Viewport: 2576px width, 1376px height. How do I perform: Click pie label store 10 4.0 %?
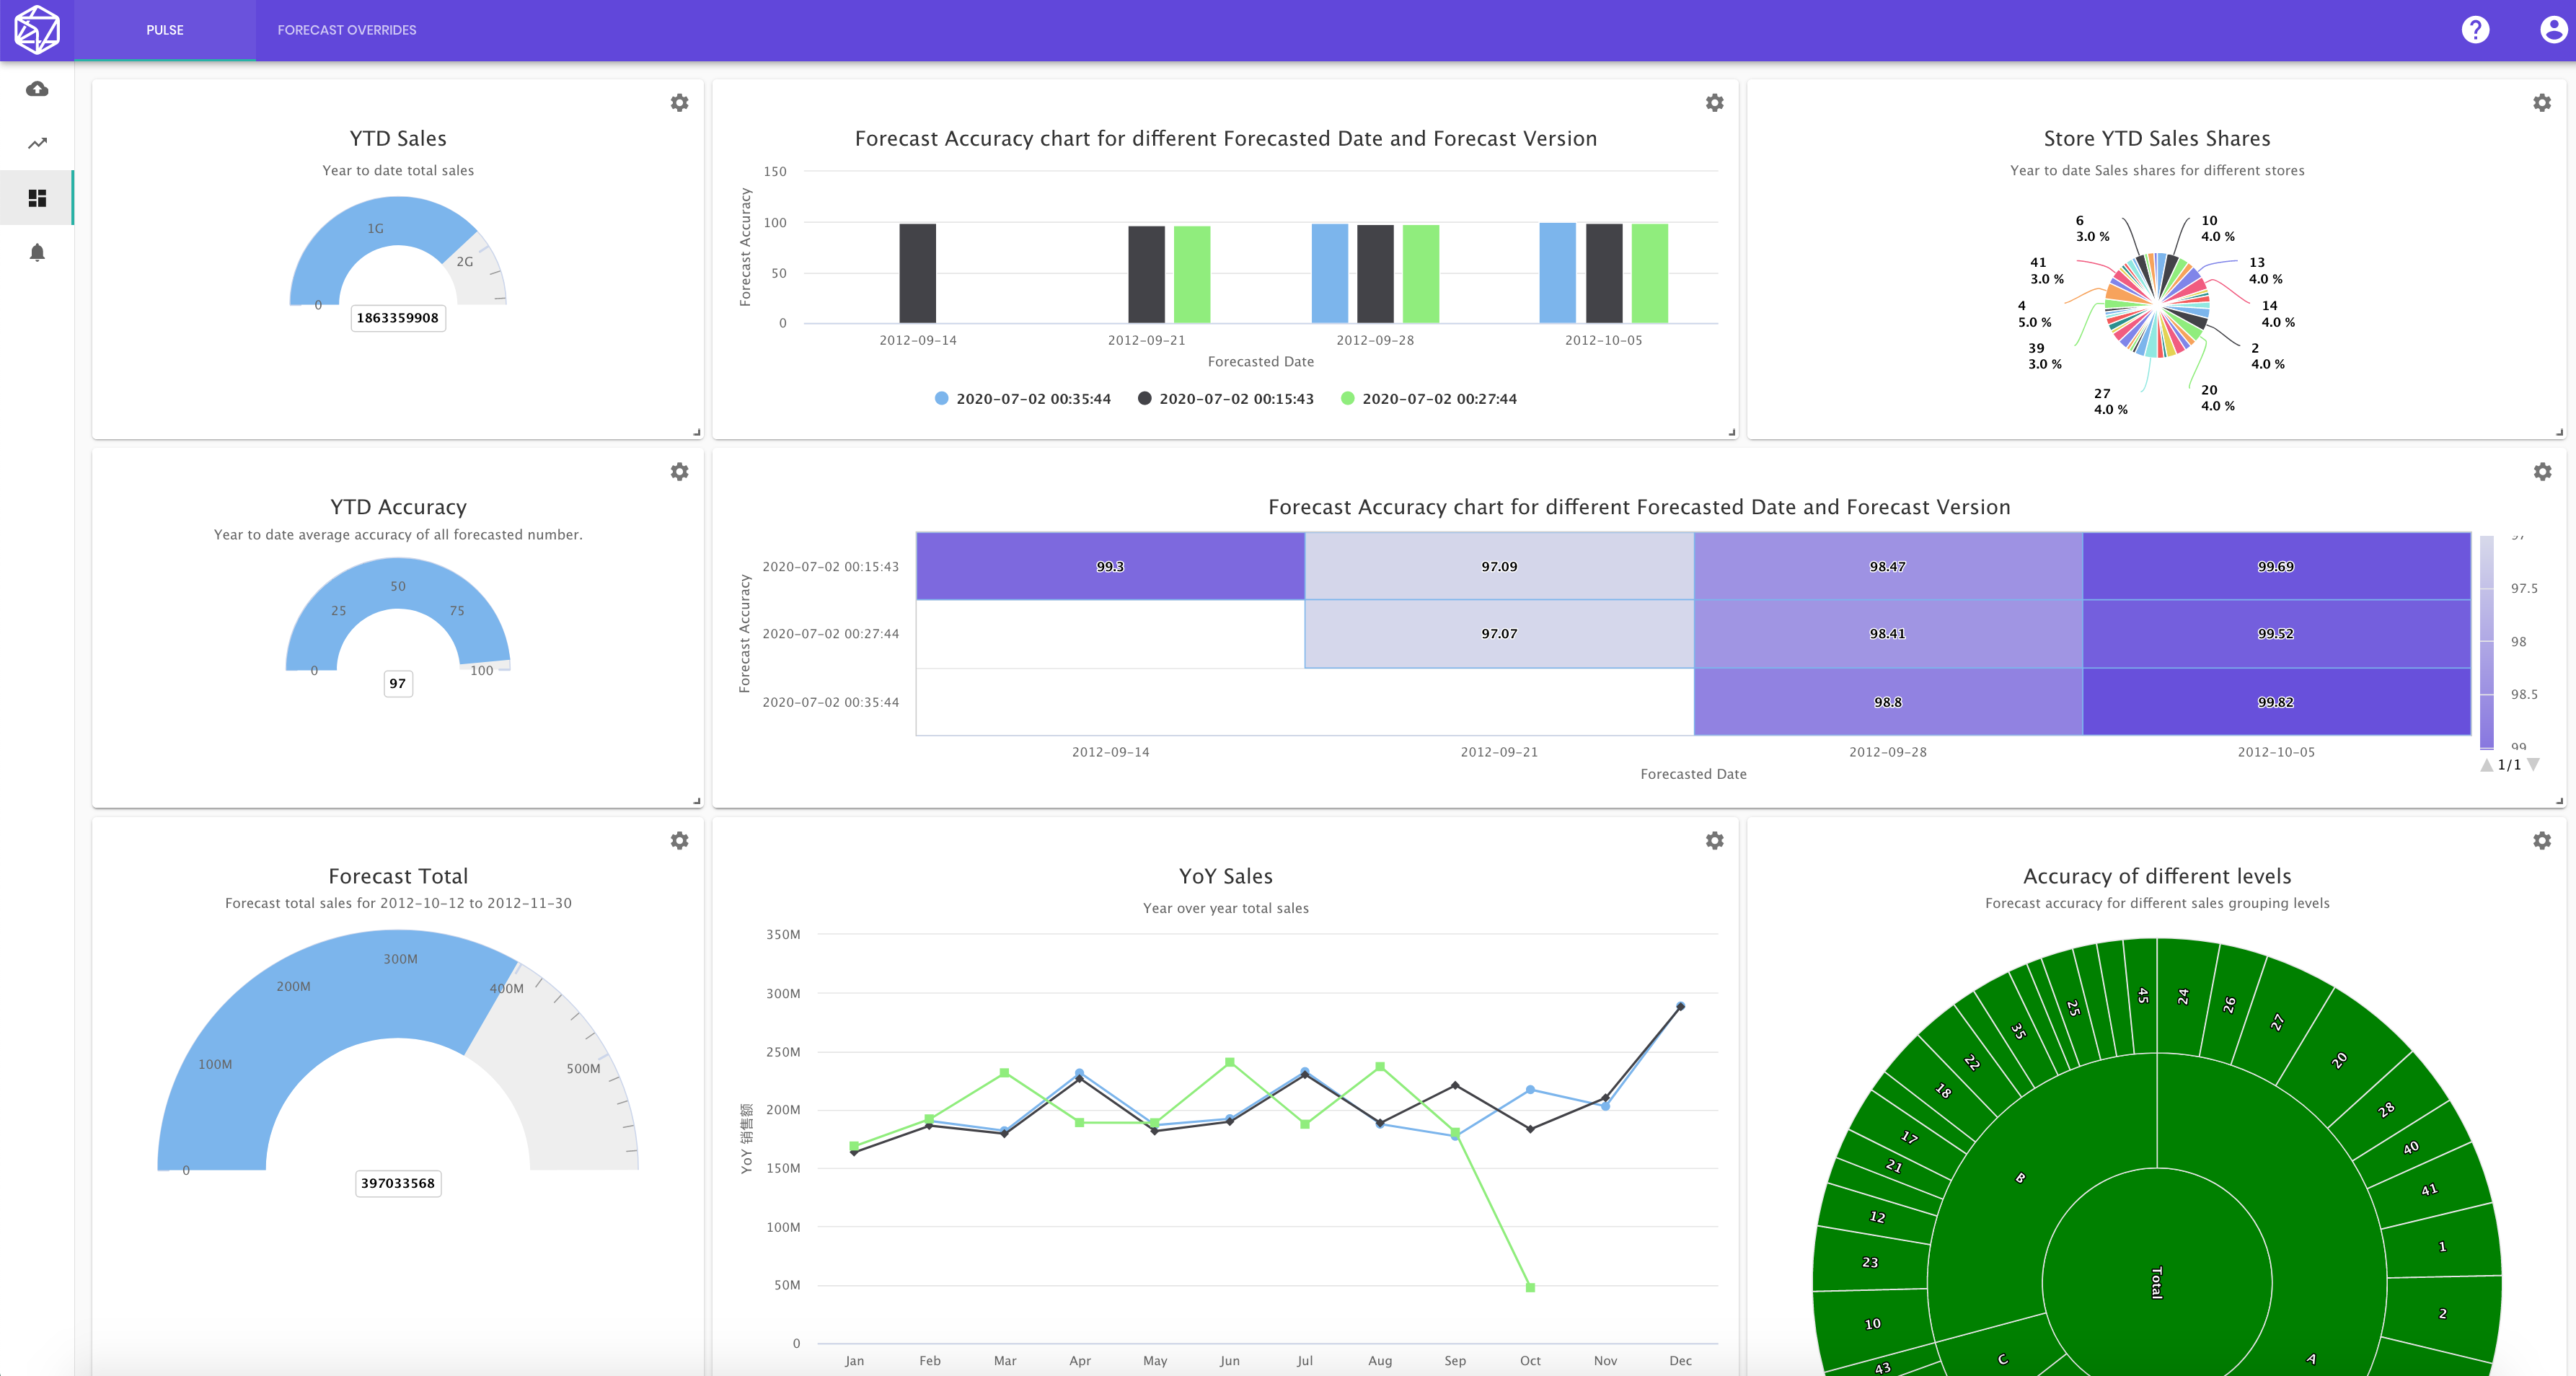coord(2217,228)
